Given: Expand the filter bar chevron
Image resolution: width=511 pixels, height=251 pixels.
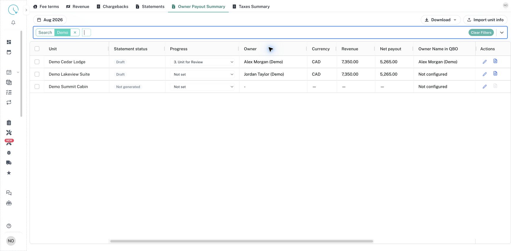Looking at the screenshot, I should [502, 32].
